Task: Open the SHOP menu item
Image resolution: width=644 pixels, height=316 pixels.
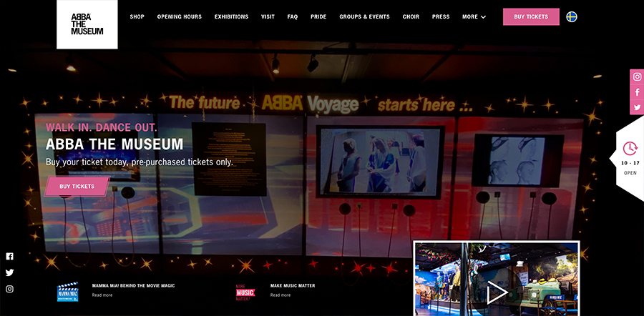Action: [137, 17]
